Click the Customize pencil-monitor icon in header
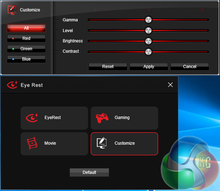The height and width of the screenshot is (191, 220). click(12, 10)
